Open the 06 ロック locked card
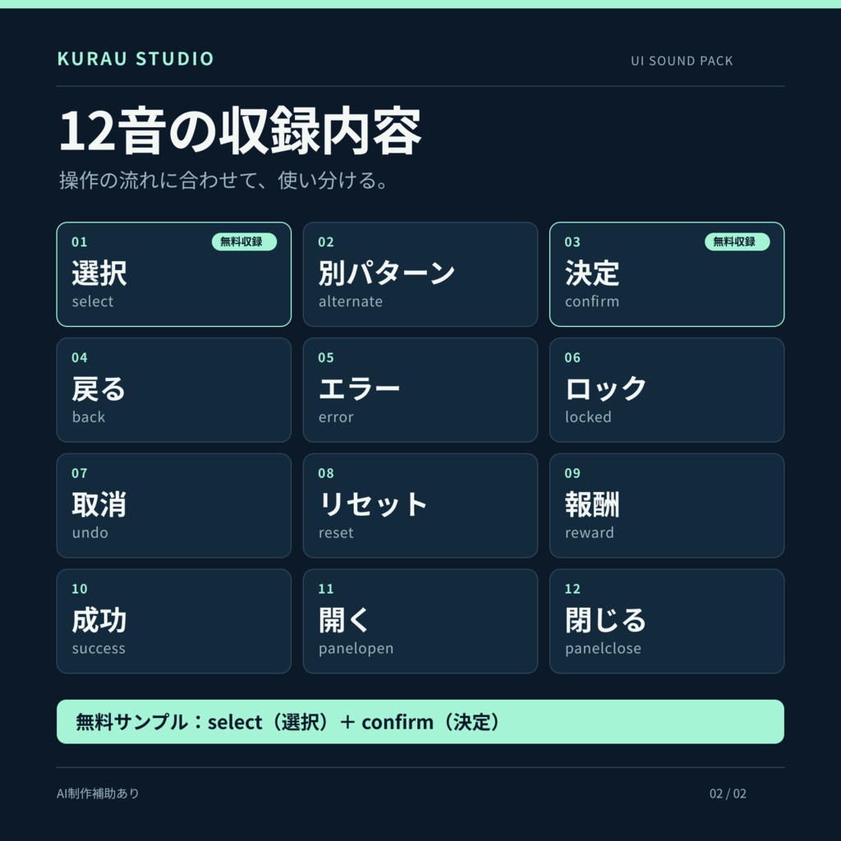This screenshot has width=841, height=841. pos(667,390)
